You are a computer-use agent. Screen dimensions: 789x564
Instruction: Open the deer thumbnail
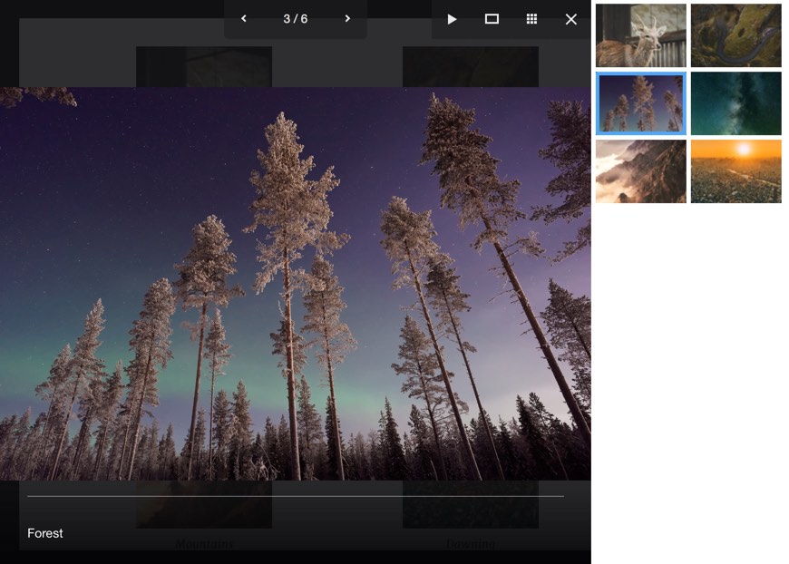[640, 35]
